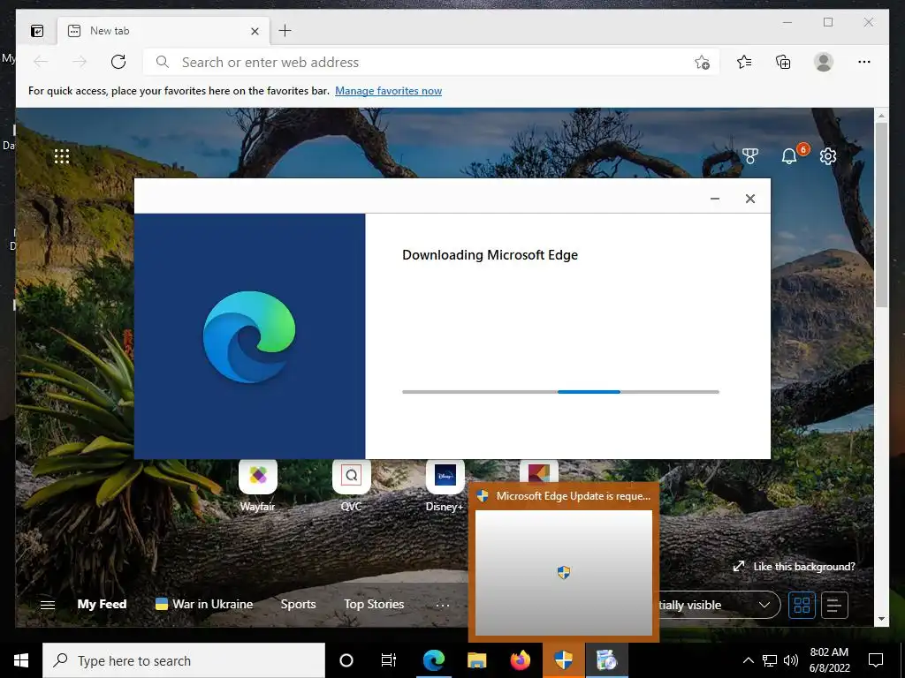Go forward using the forward arrow
The height and width of the screenshot is (678, 905).
pyautogui.click(x=79, y=62)
